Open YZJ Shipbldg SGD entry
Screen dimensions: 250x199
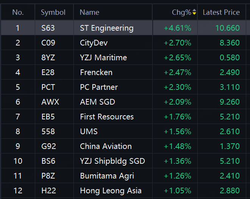pyautogui.click(x=123, y=161)
